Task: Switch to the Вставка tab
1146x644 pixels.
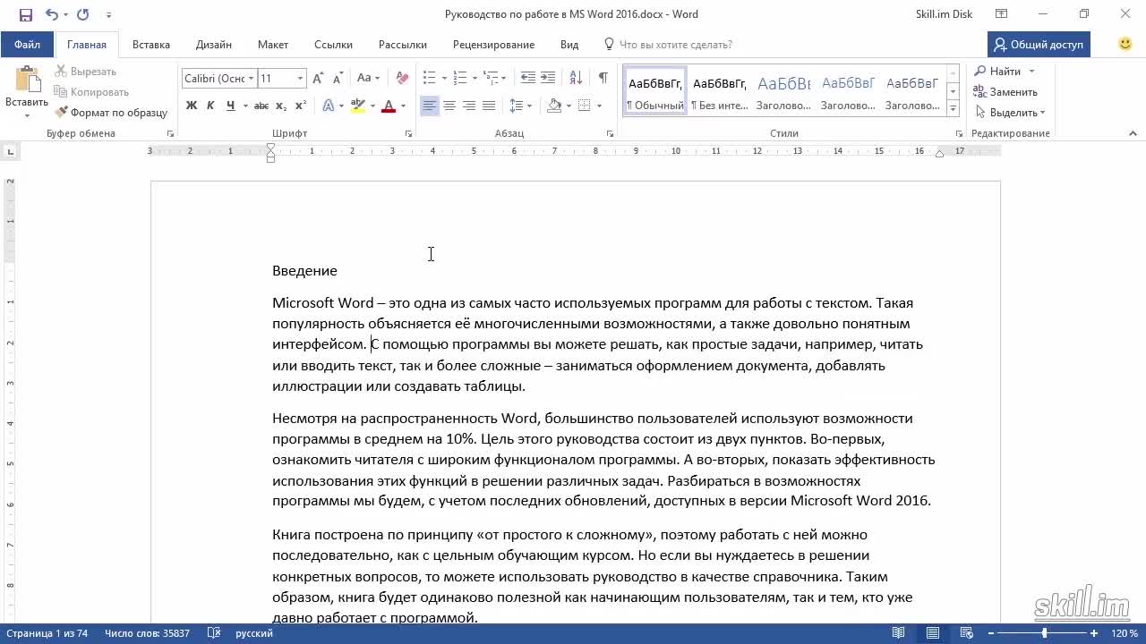Action: pyautogui.click(x=151, y=45)
